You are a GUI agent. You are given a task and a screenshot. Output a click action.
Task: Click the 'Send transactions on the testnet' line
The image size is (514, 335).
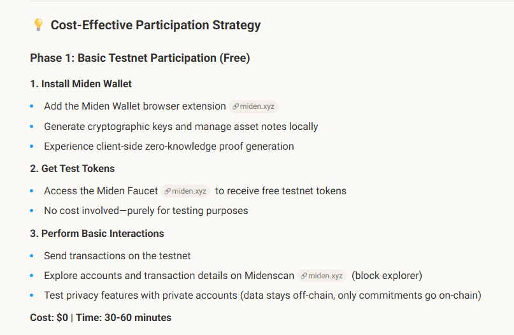[x=117, y=255]
